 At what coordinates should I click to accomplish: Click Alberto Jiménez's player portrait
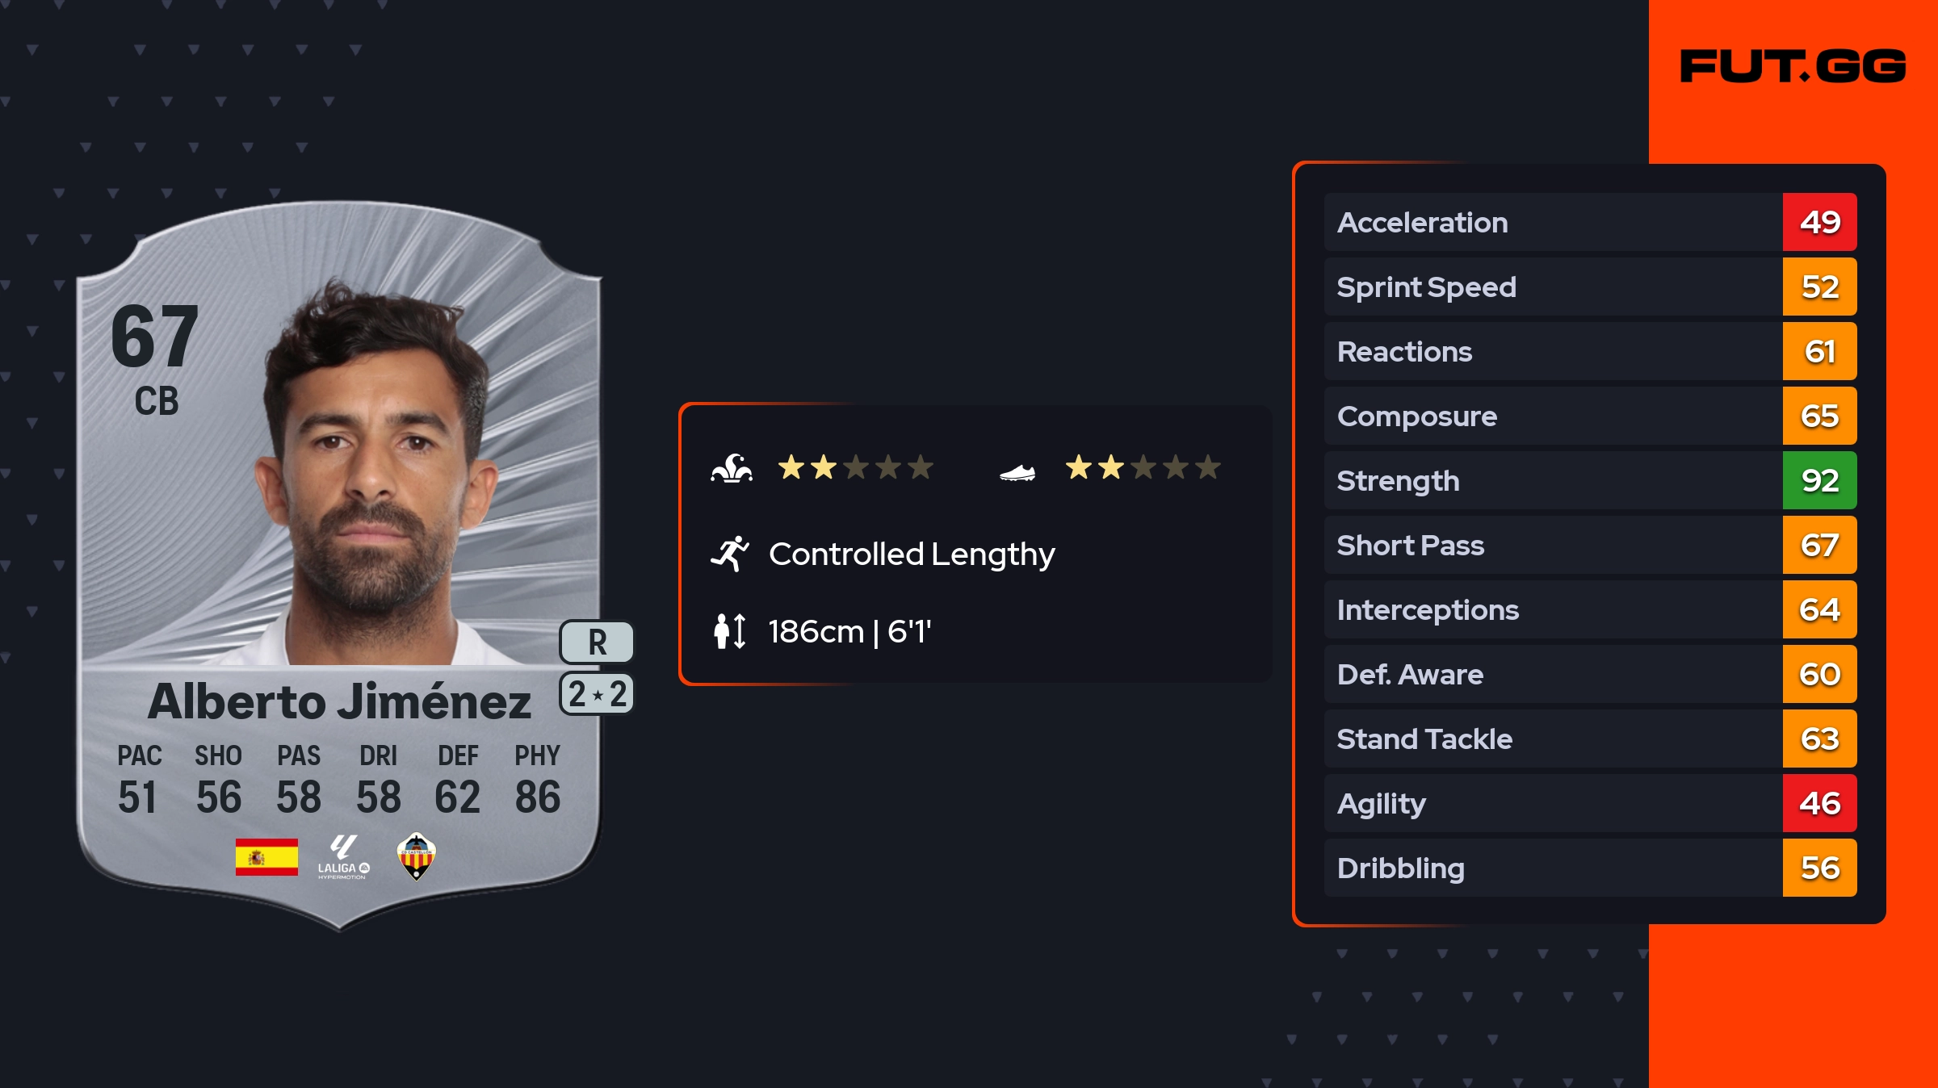[375, 476]
